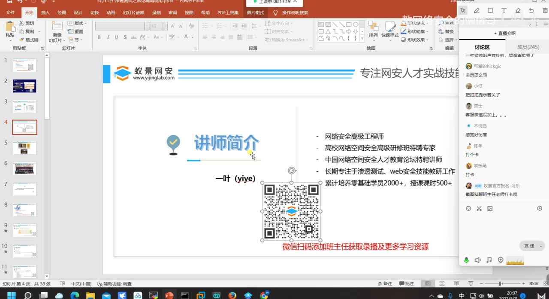This screenshot has height=299, width=549.
Task: Click the scissors screenshot icon in chat
Action: 479,208
